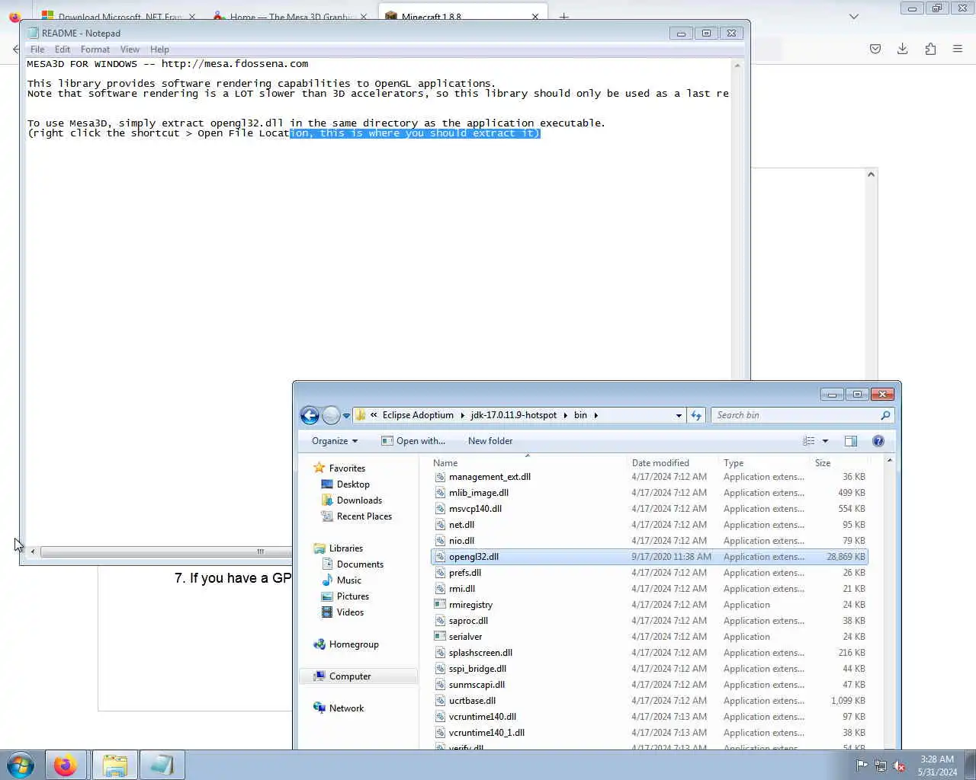Click Explorer Back navigation button

click(x=310, y=415)
